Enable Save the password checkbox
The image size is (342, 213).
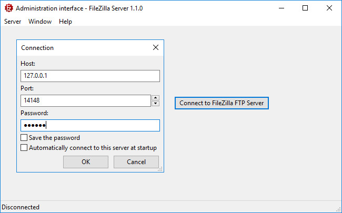pyautogui.click(x=24, y=138)
